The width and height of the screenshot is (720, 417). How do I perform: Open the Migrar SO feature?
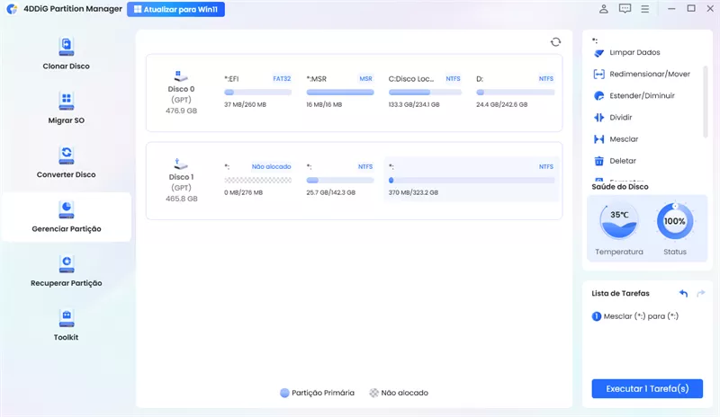point(66,108)
